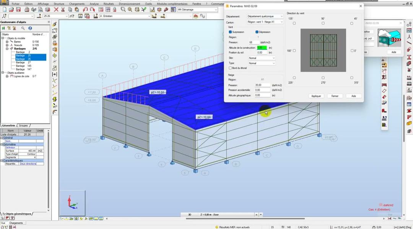Click the zoom window magnifier icon

[x=123, y=10]
